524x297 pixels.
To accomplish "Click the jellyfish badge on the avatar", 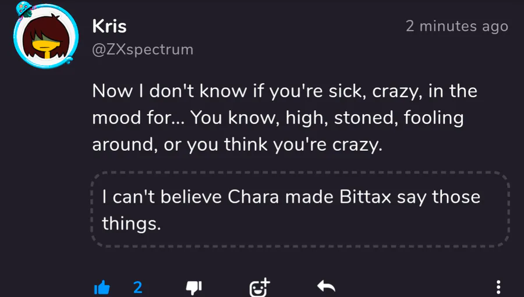I will click(x=23, y=10).
